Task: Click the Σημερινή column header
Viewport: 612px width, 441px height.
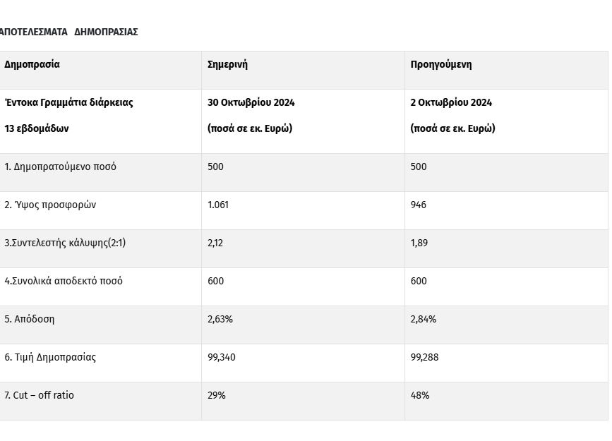Action: click(227, 64)
